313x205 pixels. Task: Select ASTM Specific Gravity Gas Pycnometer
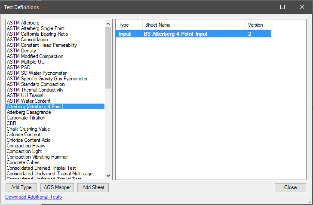coord(55,79)
